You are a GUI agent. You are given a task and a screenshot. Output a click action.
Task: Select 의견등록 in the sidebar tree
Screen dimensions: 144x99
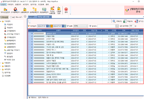(6, 76)
